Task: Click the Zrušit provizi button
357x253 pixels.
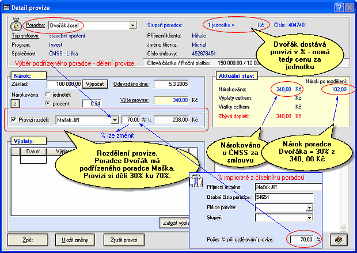Action: pos(124,239)
